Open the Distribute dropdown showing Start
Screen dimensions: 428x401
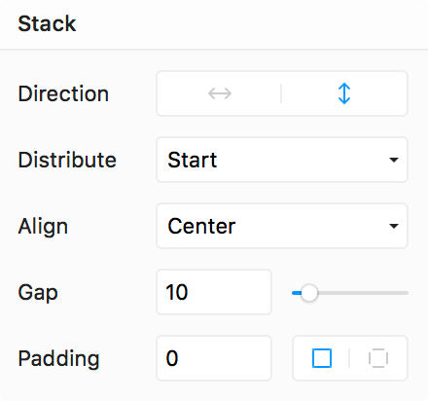click(x=282, y=160)
